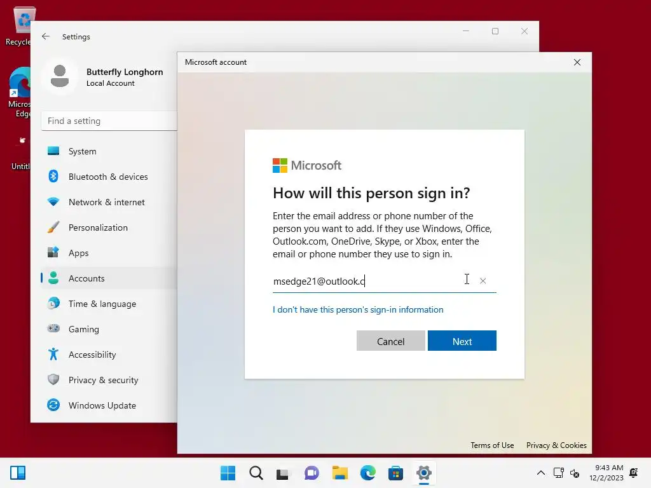Viewport: 651px width, 488px height.
Task: Select Microsoft Edge desktop shortcut
Action: pos(20,92)
